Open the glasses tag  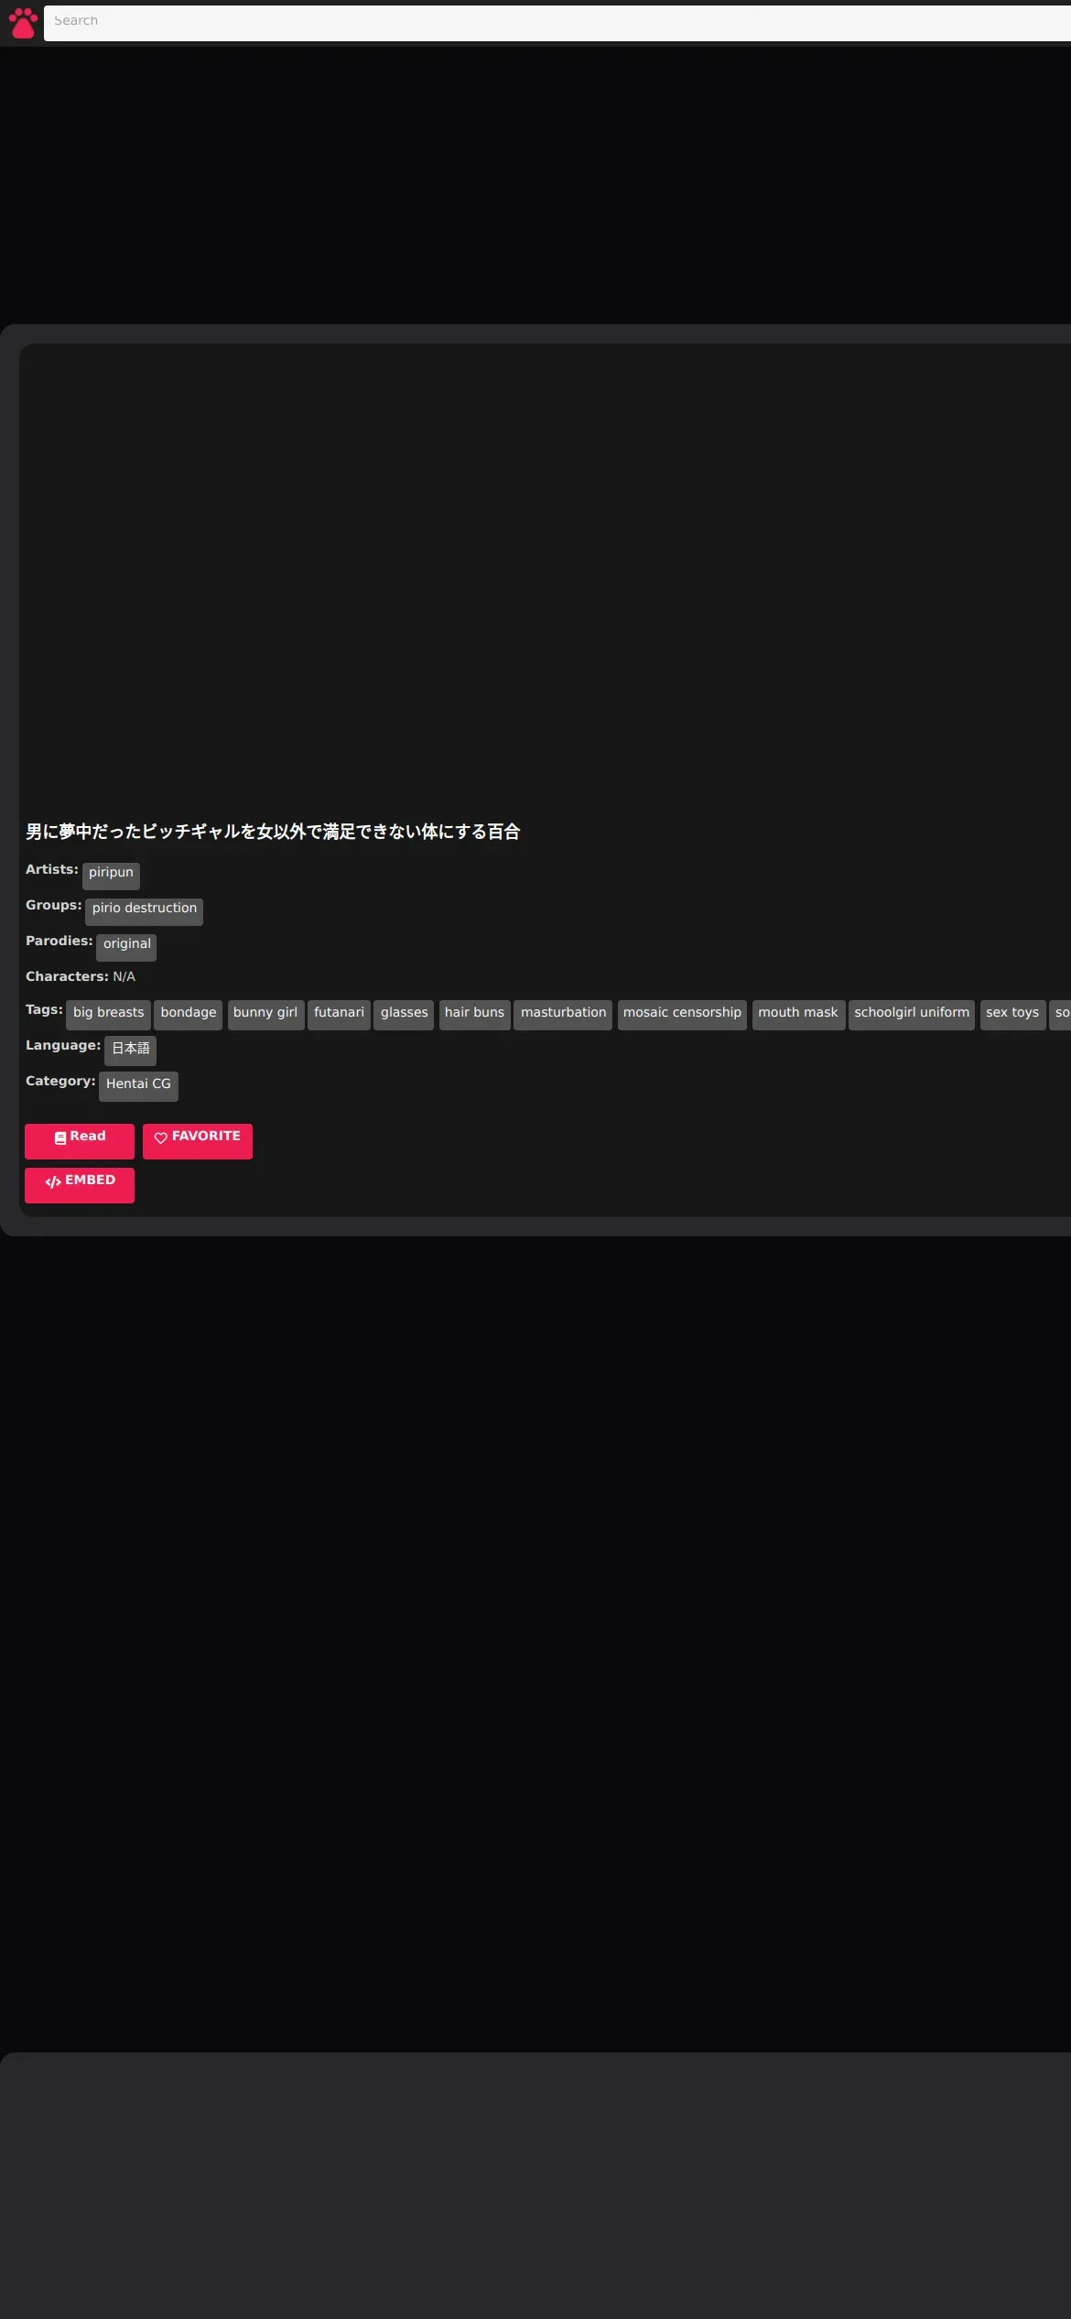pos(404,1014)
